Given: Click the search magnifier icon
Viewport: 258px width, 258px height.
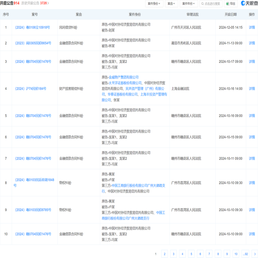Looking at the screenshot, I should pyautogui.click(x=202, y=4).
